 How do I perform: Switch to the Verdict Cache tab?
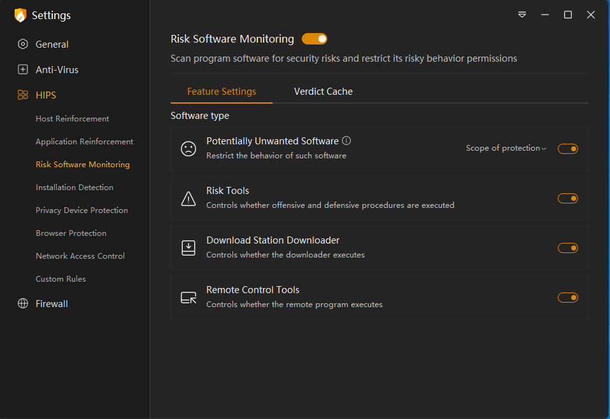tap(323, 92)
